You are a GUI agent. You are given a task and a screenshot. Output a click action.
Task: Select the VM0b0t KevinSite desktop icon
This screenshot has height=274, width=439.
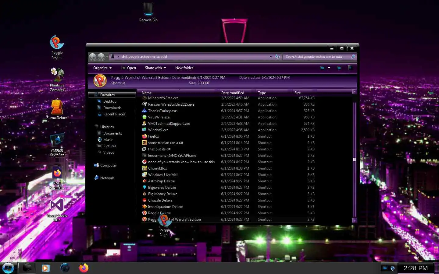(57, 145)
